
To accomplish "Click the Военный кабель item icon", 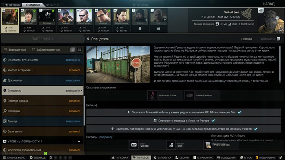I will (189, 95).
